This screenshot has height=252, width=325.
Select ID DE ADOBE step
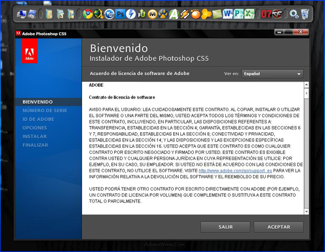[x=38, y=119]
